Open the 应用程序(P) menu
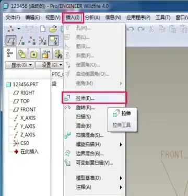The image size is (188, 196). point(138,17)
